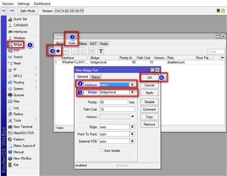This screenshot has height=176, width=227.
Task: Enable the Auto Isolate checkbox
Action: pos(101,150)
